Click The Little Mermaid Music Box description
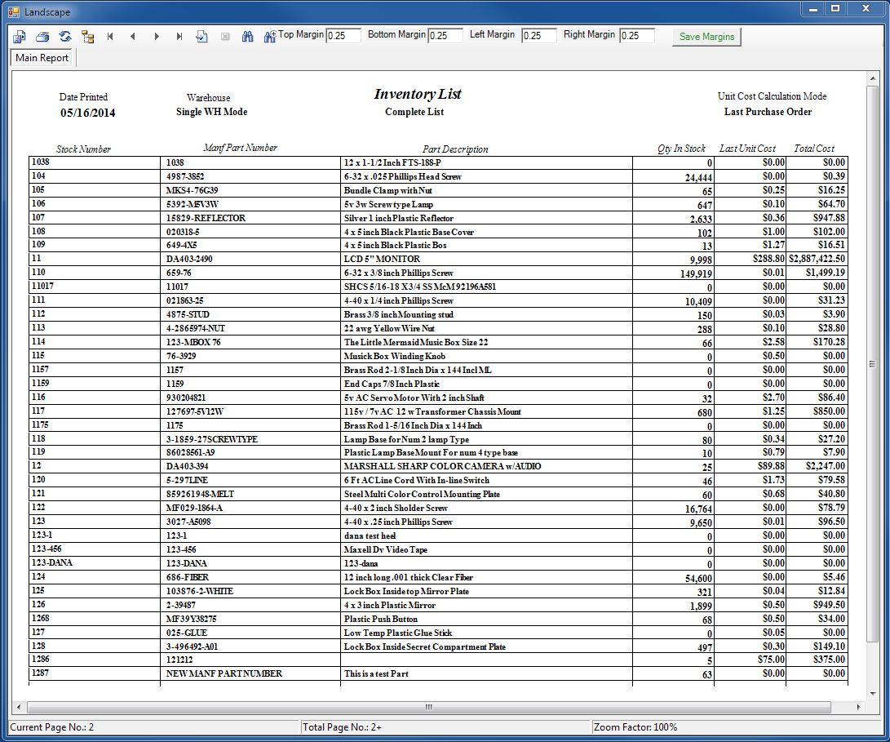Image resolution: width=890 pixels, height=742 pixels. tap(416, 342)
